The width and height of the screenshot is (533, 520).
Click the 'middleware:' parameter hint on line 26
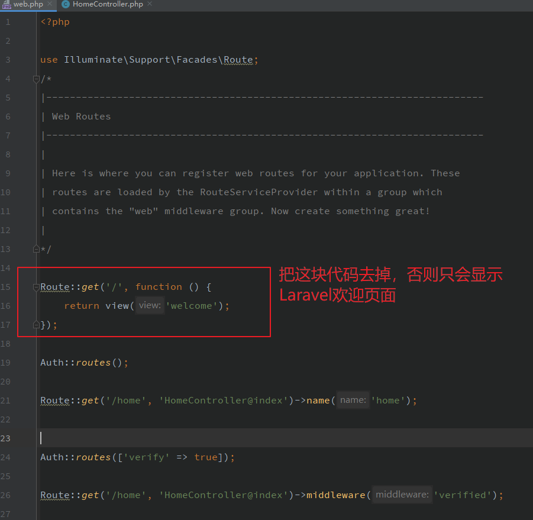pos(402,495)
